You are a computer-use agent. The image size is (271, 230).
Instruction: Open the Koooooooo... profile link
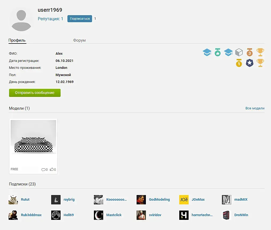[x=117, y=199]
